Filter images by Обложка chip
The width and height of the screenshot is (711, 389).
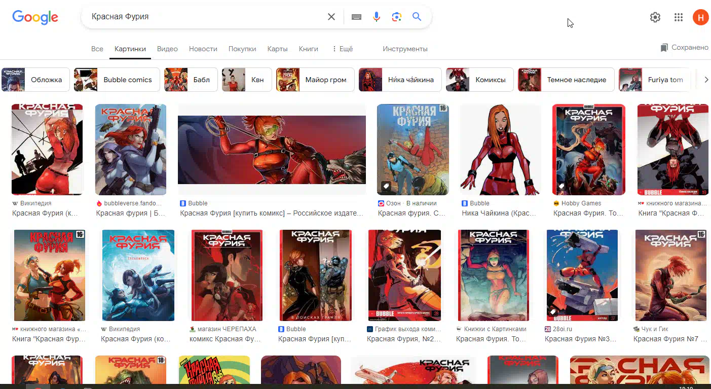[35, 80]
